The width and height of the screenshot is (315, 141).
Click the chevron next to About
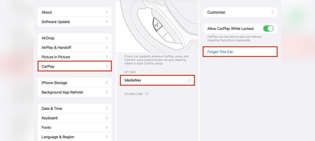pyautogui.click(x=107, y=12)
